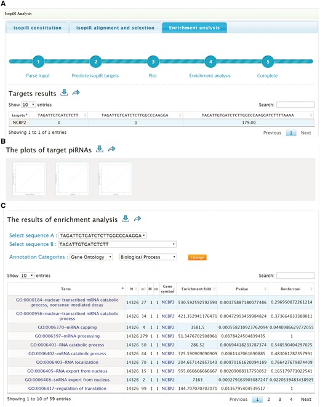Sort by the targets column header
This screenshot has height=407, width=320.
(20, 115)
